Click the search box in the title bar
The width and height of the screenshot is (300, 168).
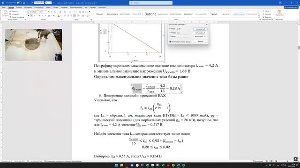click(151, 3)
